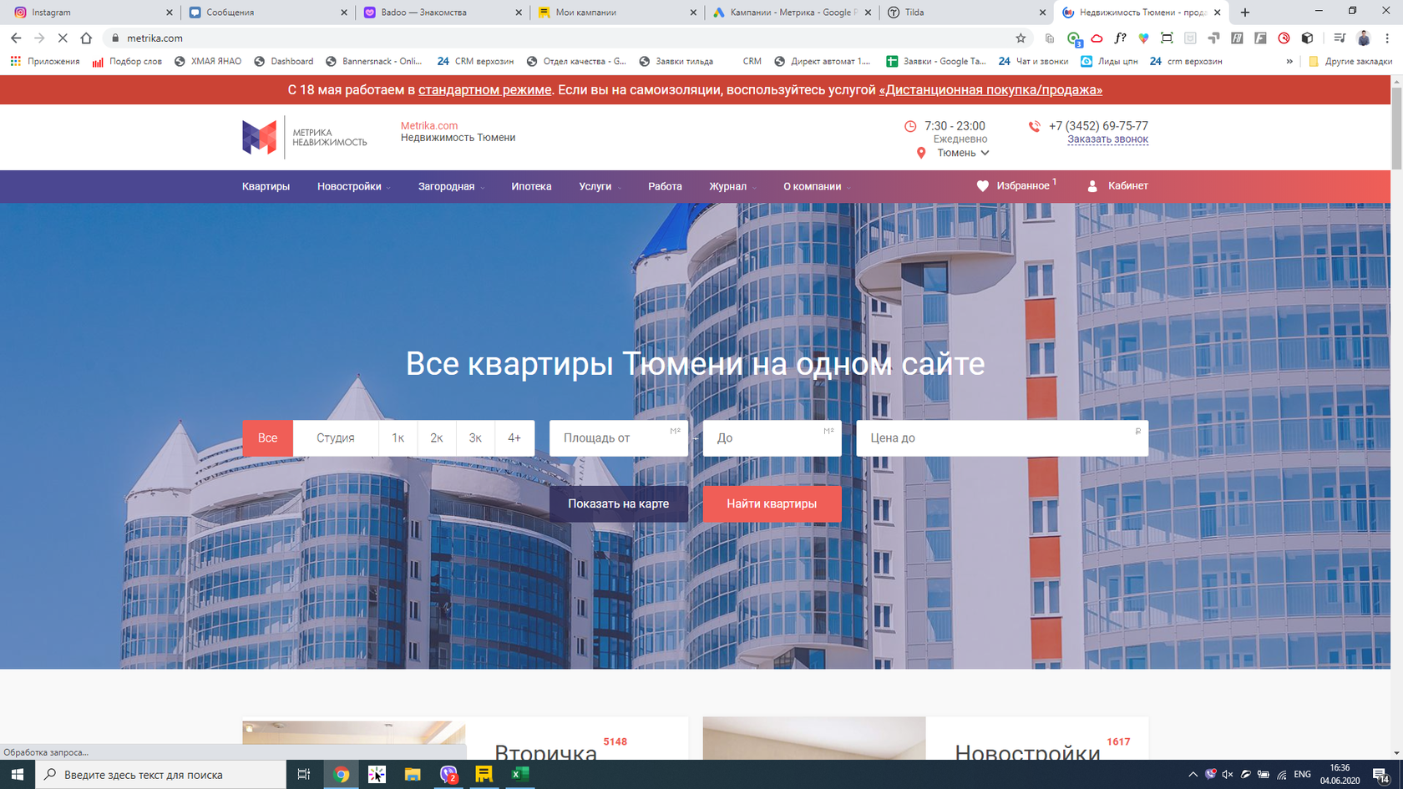Expand the Услуги menu
The height and width of the screenshot is (789, 1403).
(600, 186)
